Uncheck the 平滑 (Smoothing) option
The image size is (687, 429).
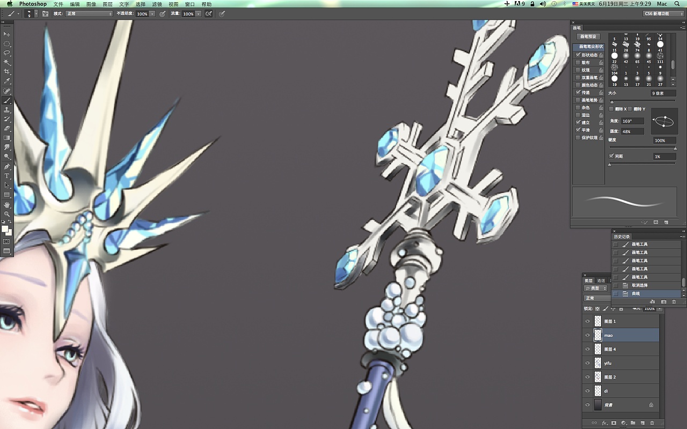(x=578, y=130)
